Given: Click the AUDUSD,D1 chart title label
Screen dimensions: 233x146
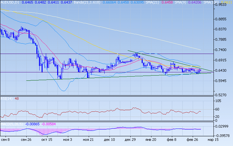Looking at the screenshot, I should tap(9, 2).
